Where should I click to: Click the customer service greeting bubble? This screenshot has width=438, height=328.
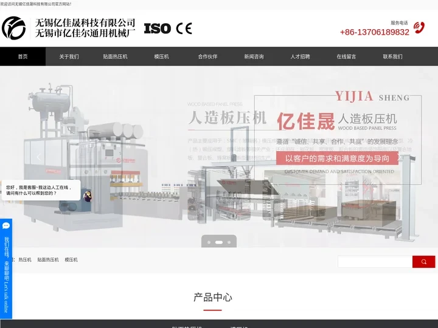(x=41, y=190)
